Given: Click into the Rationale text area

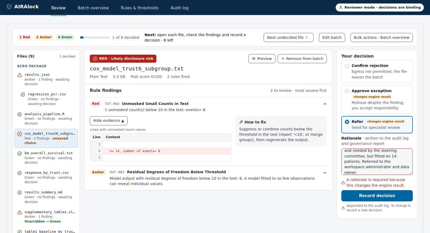Looking at the screenshot, I should (377, 162).
